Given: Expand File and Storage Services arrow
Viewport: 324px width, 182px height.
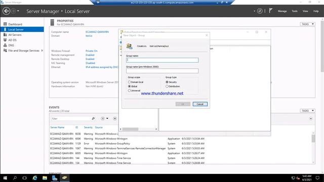Looking at the screenshot, I should 42,51.
